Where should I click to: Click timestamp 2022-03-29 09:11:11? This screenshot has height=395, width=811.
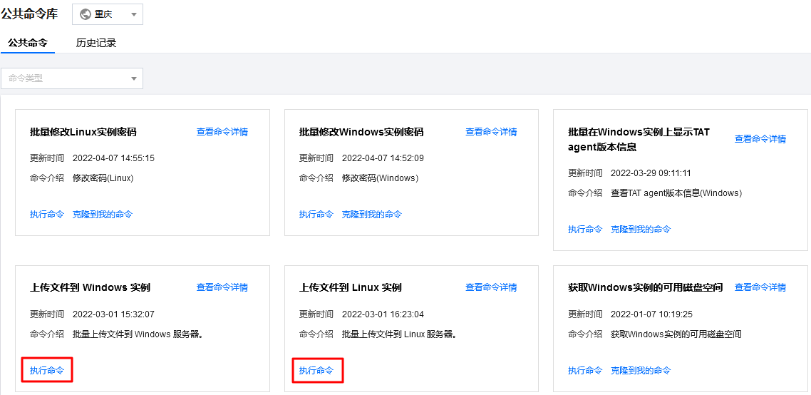click(651, 173)
